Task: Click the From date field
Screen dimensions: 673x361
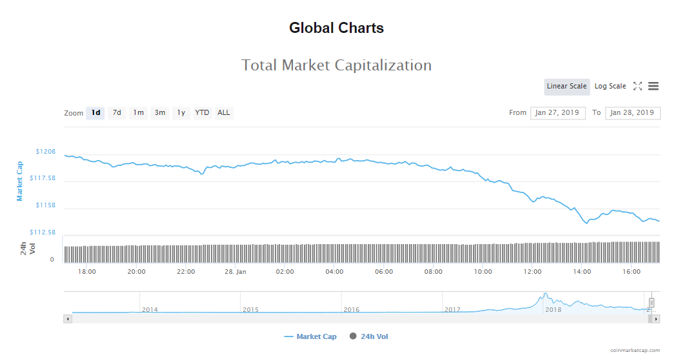Action: (x=557, y=113)
